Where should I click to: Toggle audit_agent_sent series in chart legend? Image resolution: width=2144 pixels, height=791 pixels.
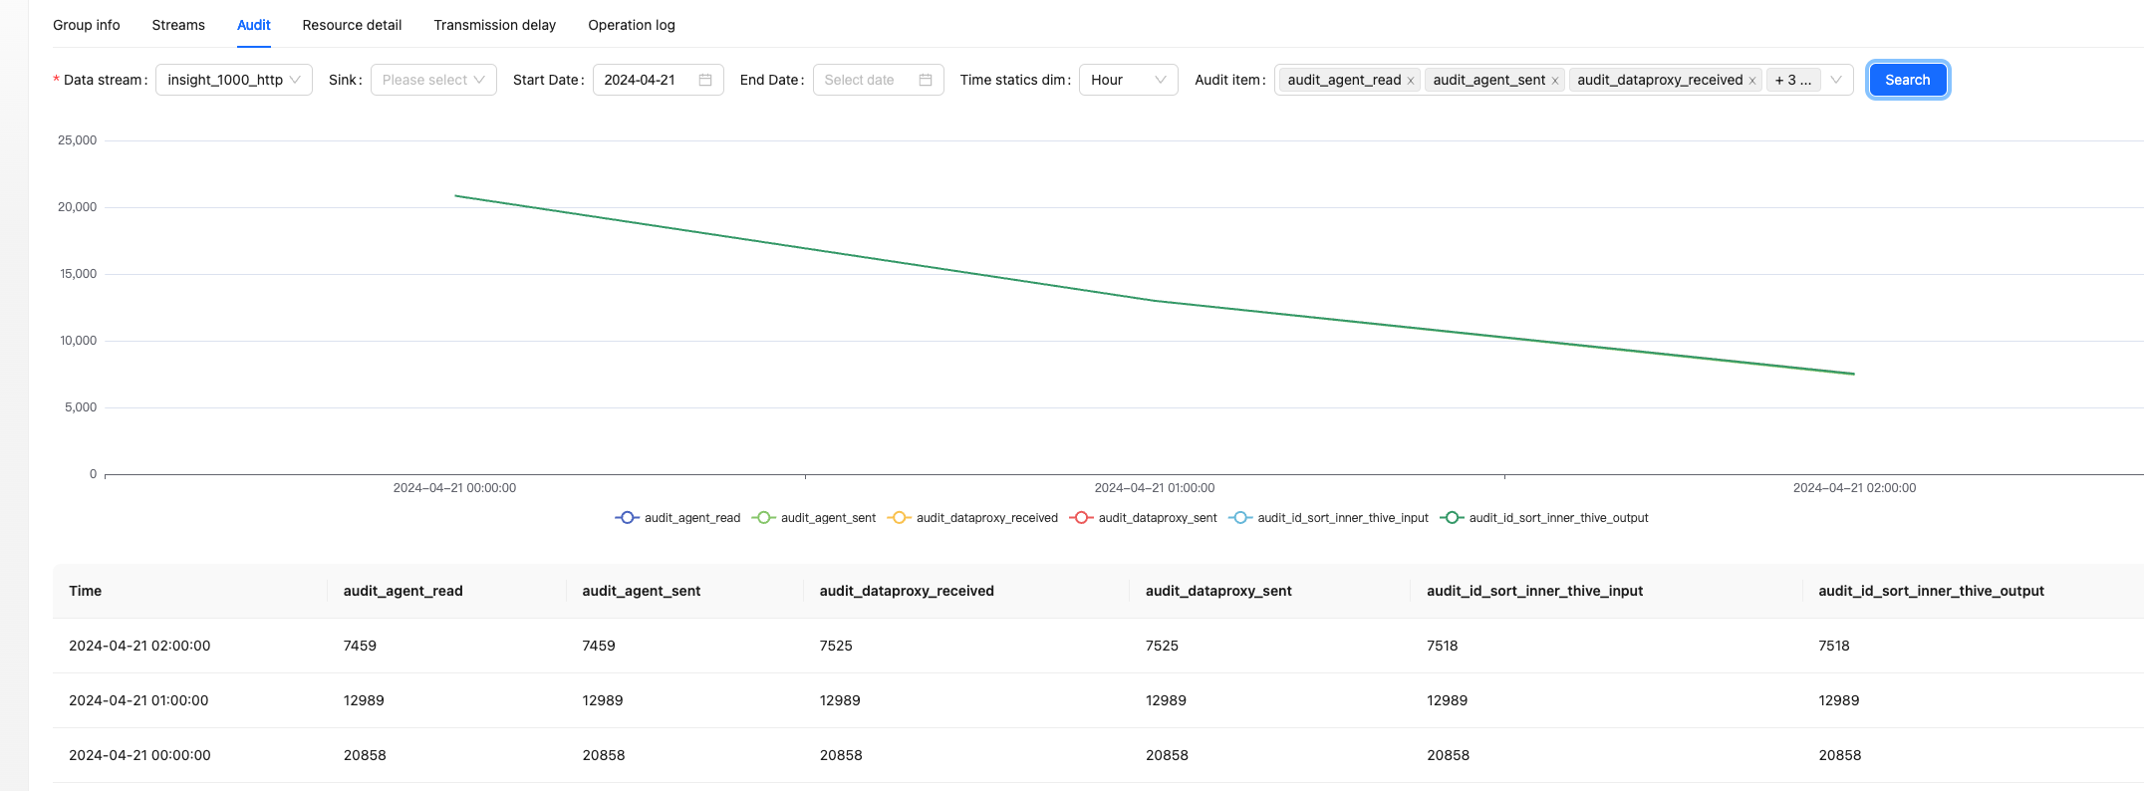tap(815, 518)
